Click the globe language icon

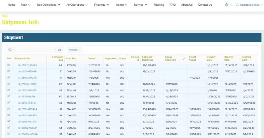227,5
